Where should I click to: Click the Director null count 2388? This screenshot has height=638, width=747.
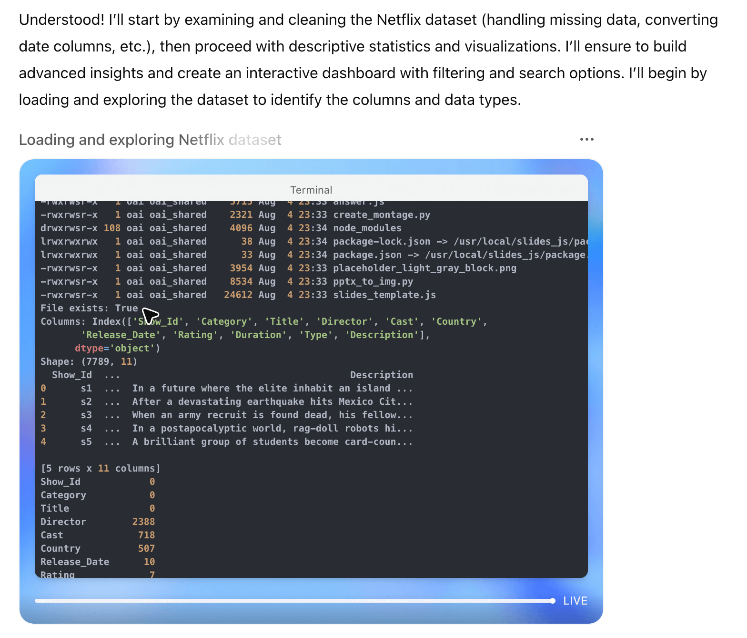(143, 522)
